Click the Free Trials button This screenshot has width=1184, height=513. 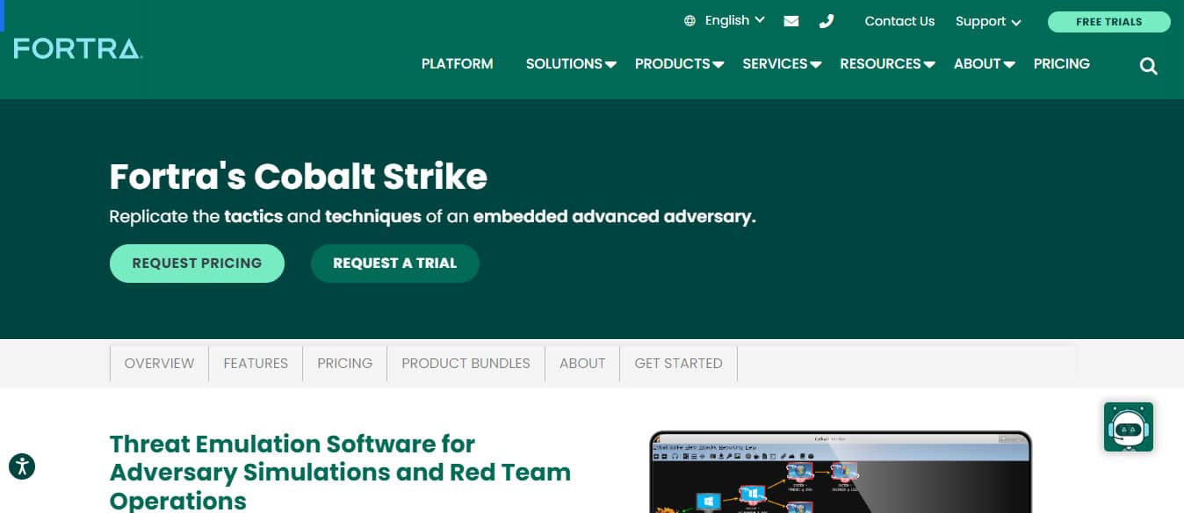click(x=1108, y=22)
